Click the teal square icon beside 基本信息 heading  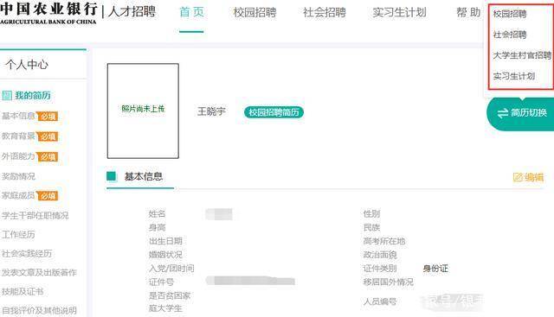(x=112, y=176)
